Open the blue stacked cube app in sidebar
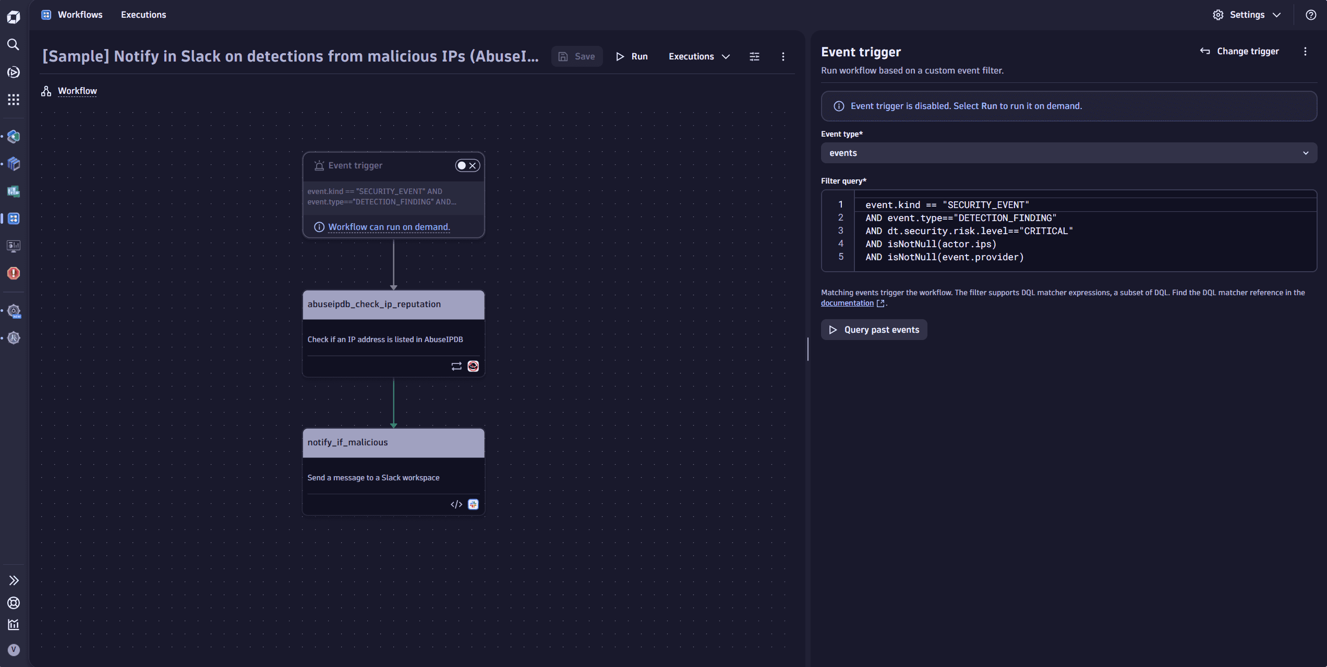 (x=14, y=164)
